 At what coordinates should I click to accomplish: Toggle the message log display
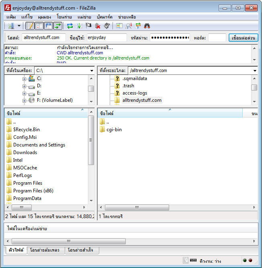point(30,26)
